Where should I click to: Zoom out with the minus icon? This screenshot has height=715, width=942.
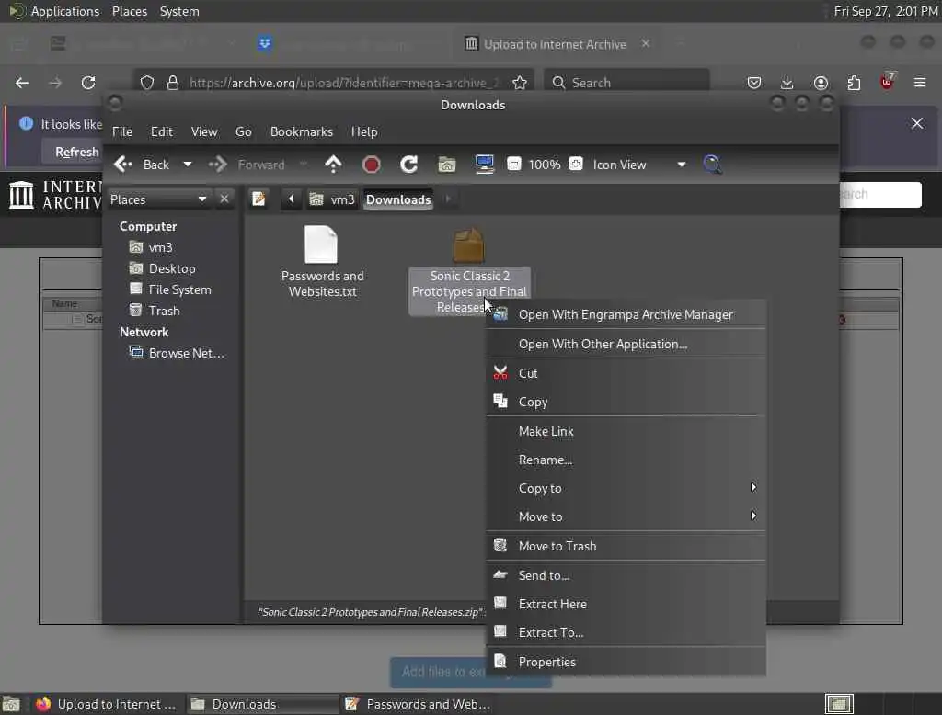[513, 164]
